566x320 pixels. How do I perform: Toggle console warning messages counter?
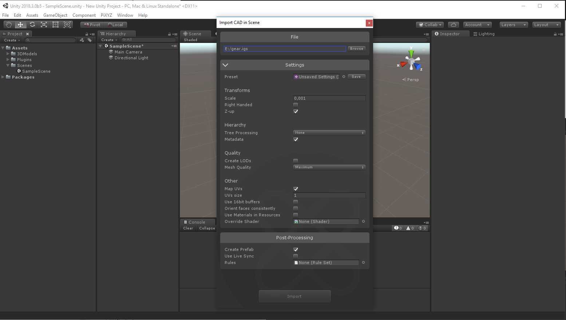click(x=410, y=228)
